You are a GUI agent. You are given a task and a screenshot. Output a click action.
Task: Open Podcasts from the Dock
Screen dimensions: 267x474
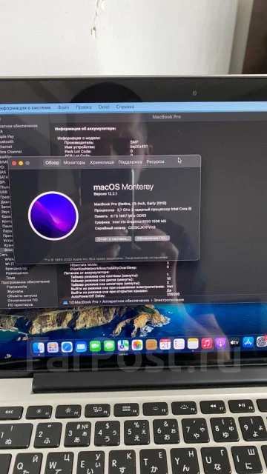click(x=221, y=343)
